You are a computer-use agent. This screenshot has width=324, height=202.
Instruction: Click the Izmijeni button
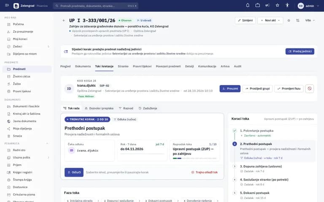coord(245,20)
